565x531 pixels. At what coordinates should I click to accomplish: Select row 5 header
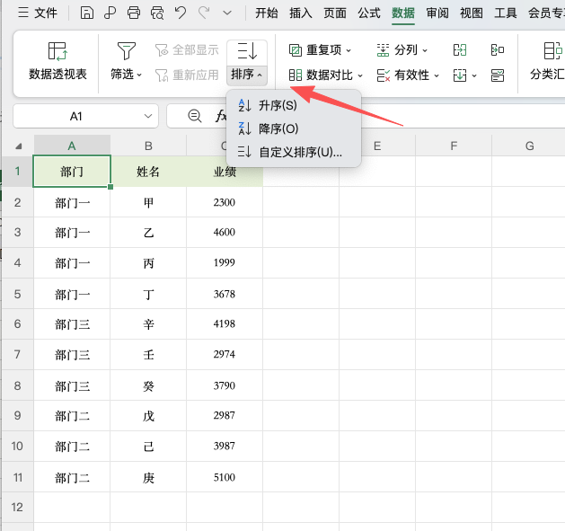[17, 294]
